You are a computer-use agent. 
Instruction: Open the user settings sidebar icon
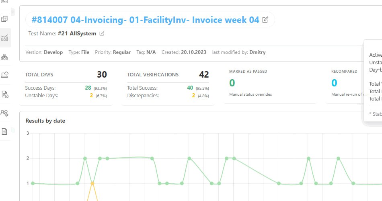click(x=5, y=113)
